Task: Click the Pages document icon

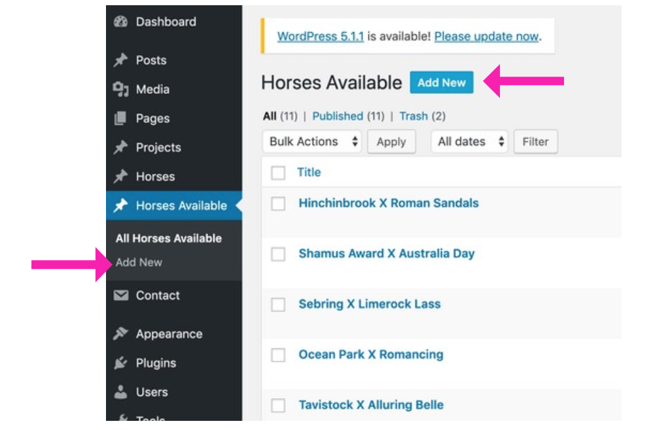Action: [x=120, y=118]
